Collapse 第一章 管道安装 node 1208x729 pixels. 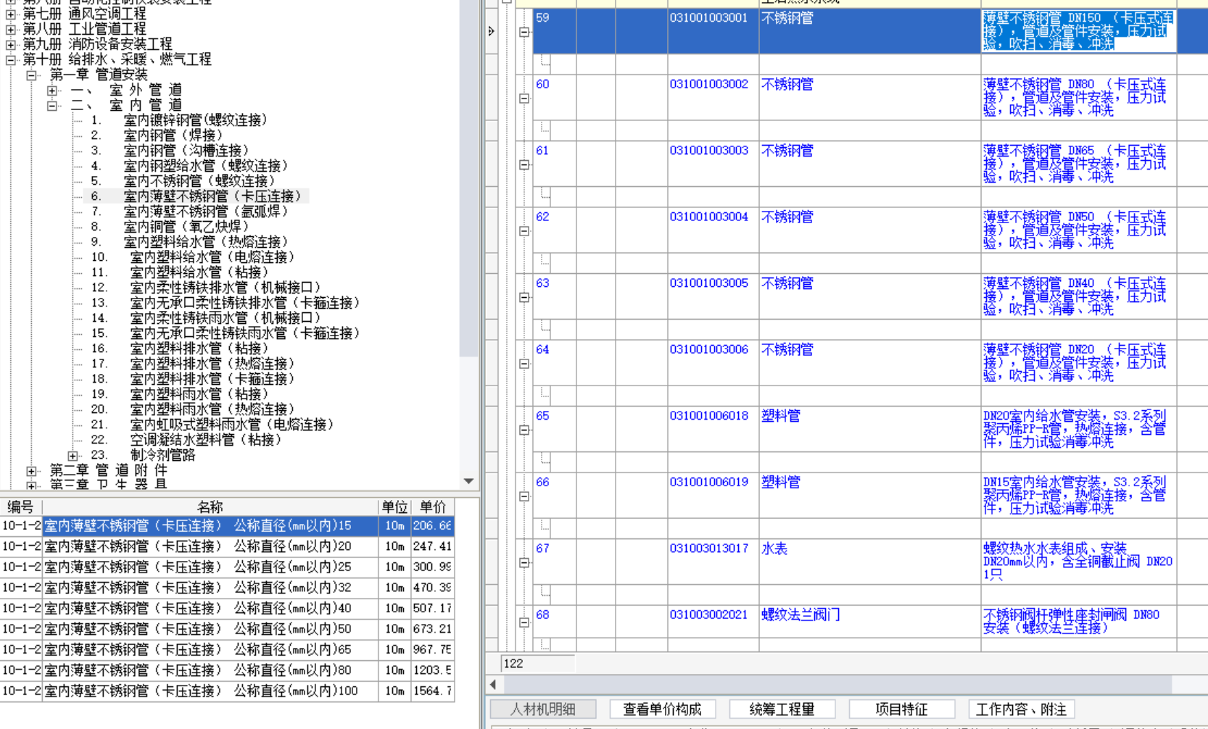click(x=31, y=75)
